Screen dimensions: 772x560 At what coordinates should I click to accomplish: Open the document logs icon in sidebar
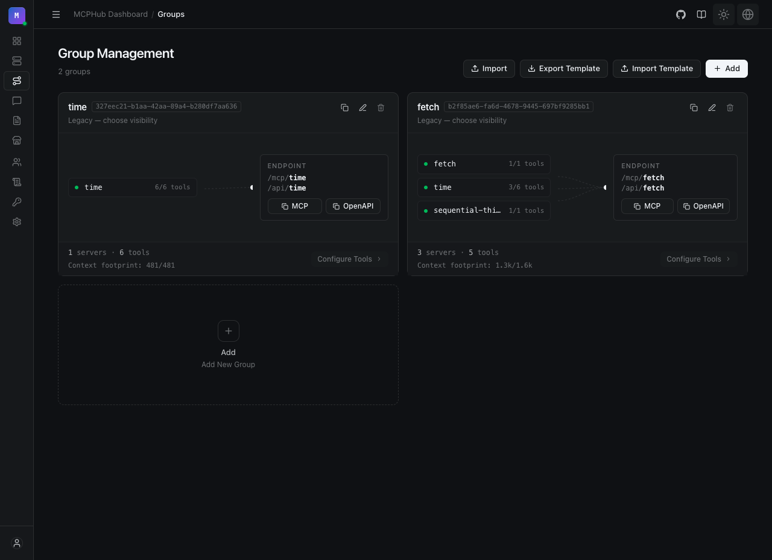coord(17,121)
